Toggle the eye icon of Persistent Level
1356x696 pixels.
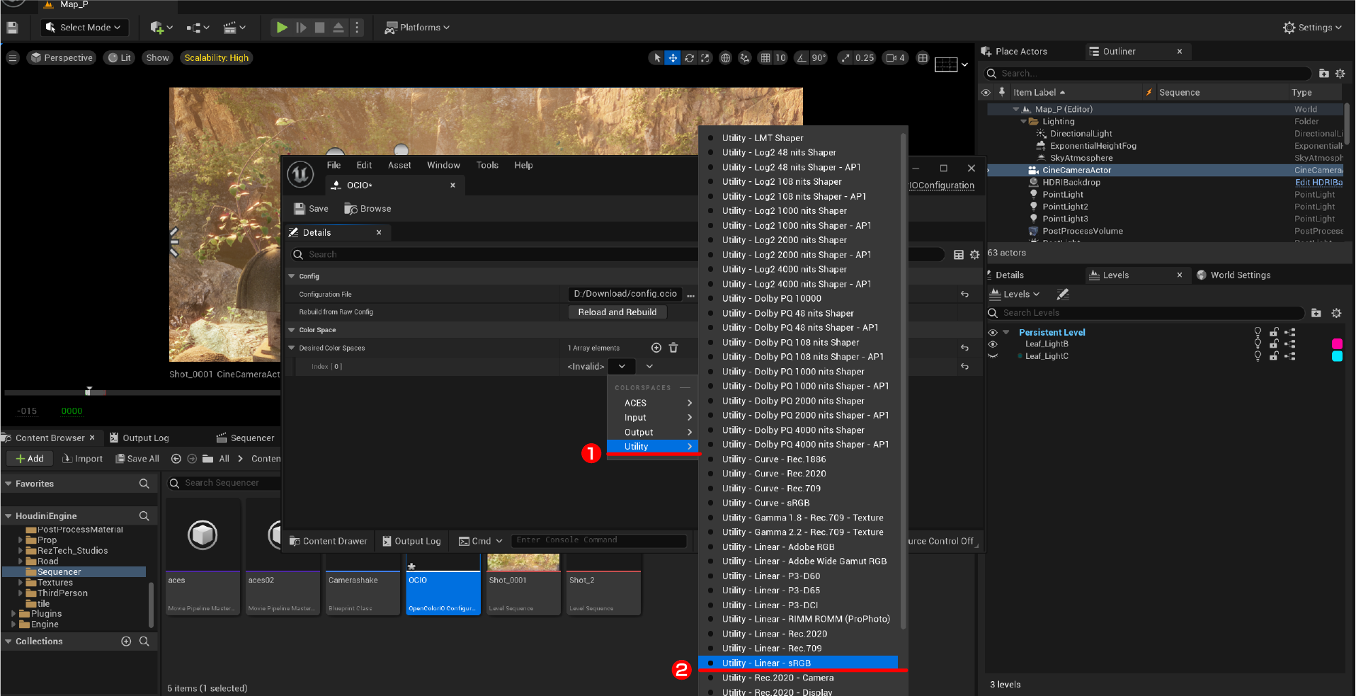click(992, 331)
